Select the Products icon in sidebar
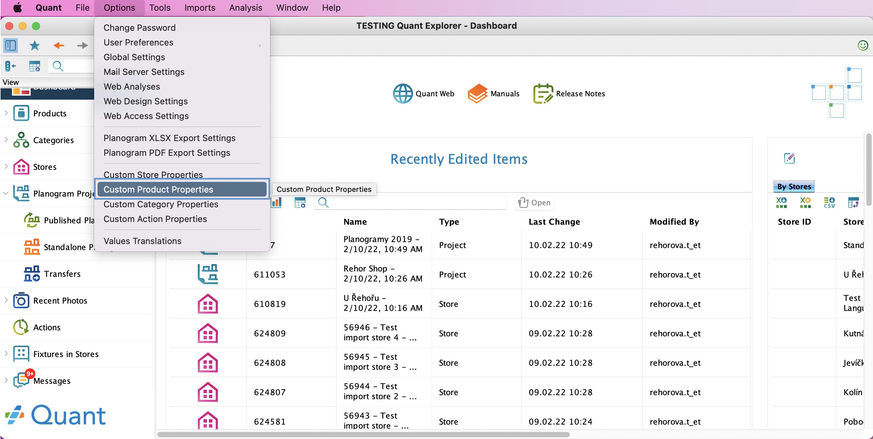The width and height of the screenshot is (873, 439). click(21, 113)
